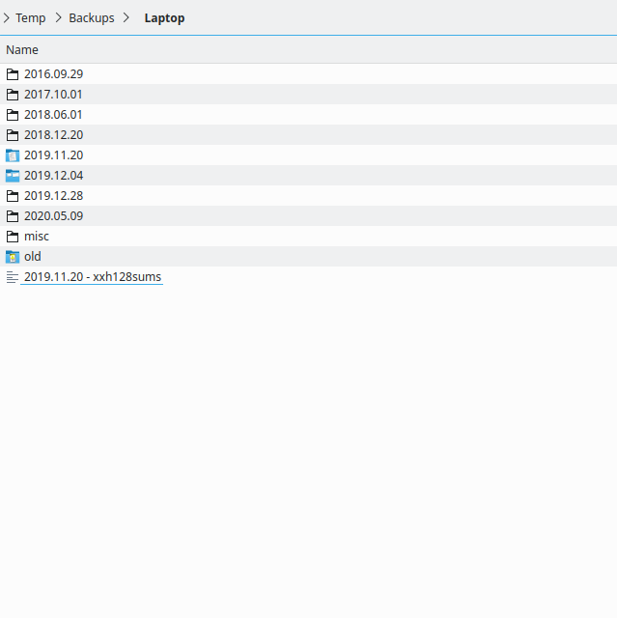This screenshot has height=618, width=617.
Task: Select the 2018.12.20 folder name
Action: [53, 135]
